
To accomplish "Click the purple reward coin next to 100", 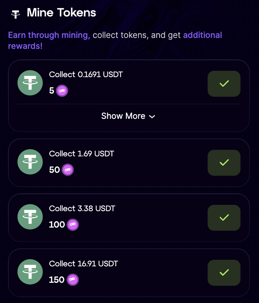I will [x=72, y=225].
